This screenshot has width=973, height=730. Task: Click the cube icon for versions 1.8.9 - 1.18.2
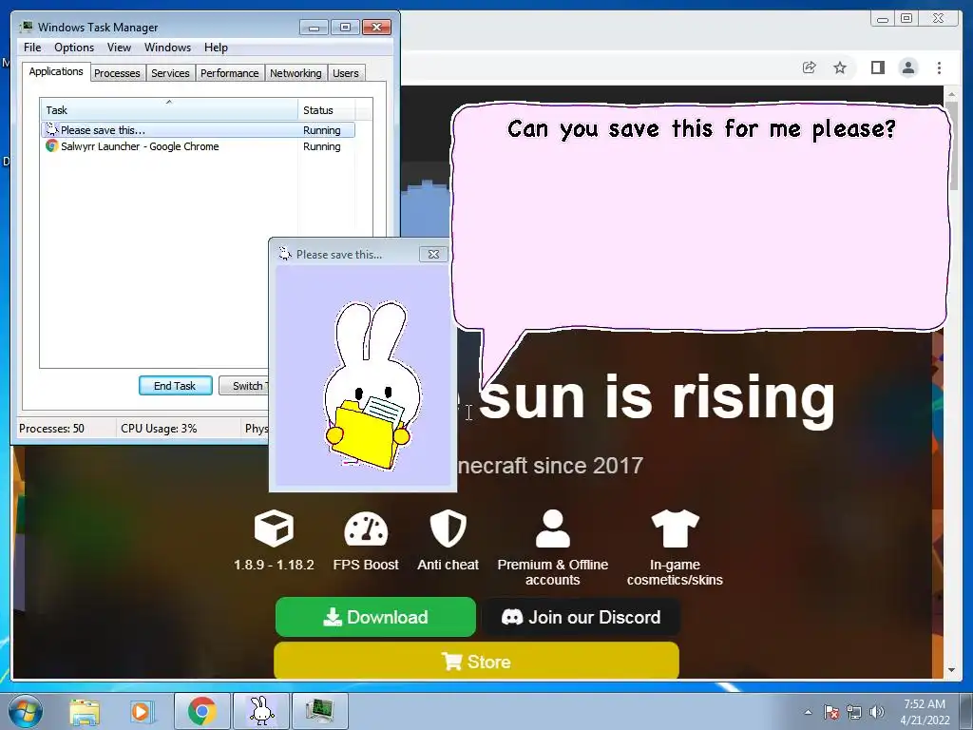(274, 528)
